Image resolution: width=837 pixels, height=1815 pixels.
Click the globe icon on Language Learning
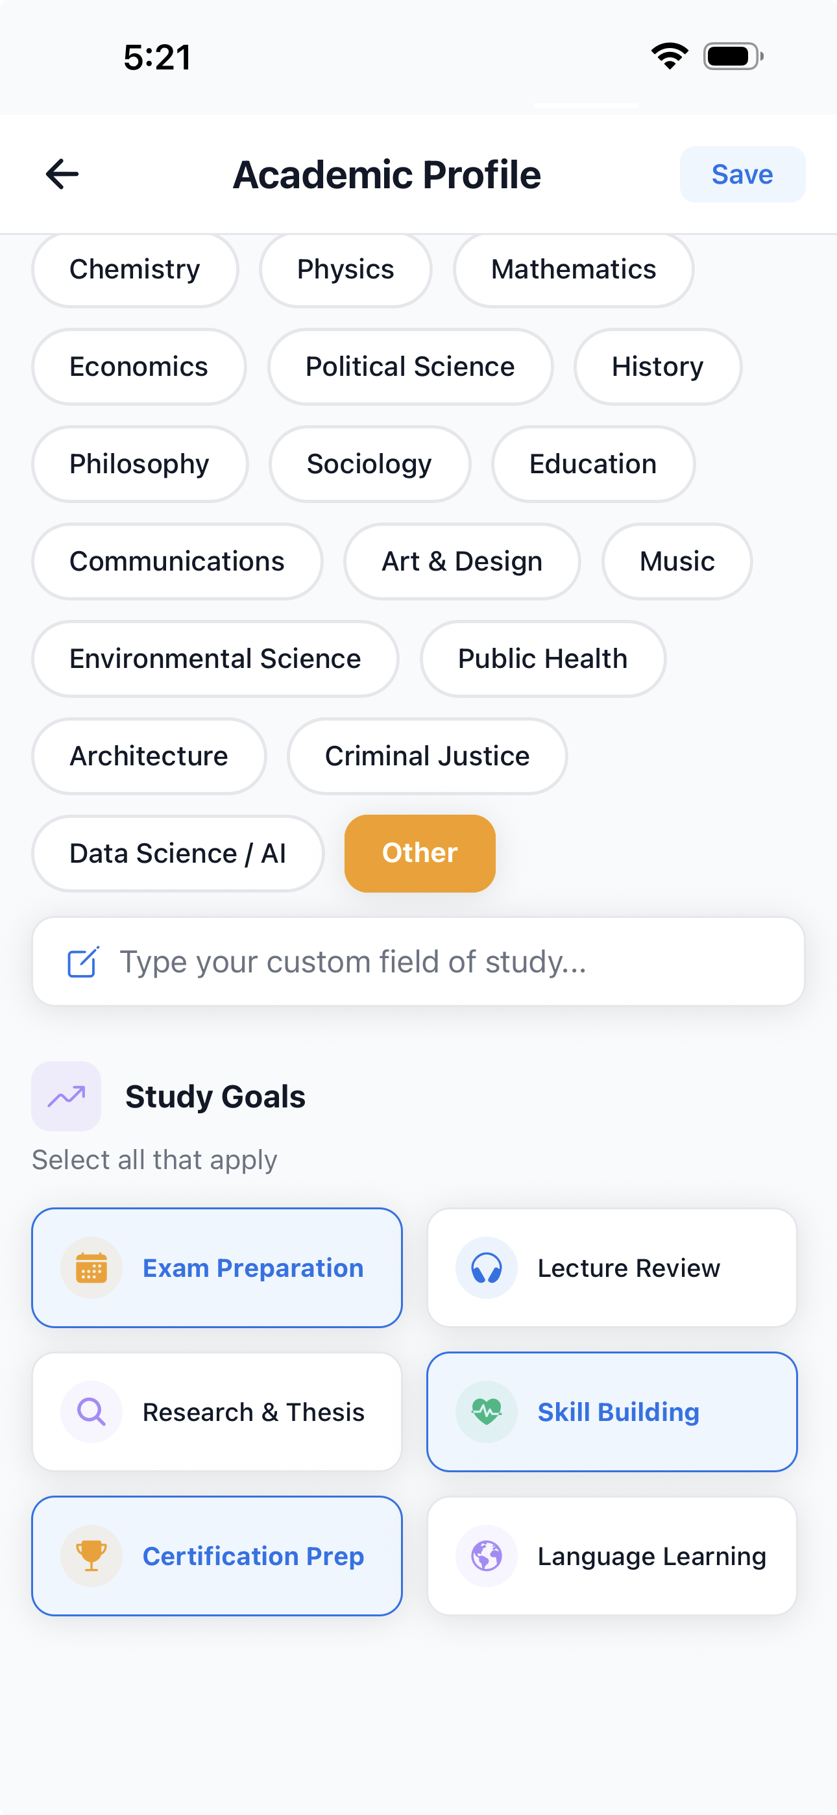pyautogui.click(x=486, y=1555)
